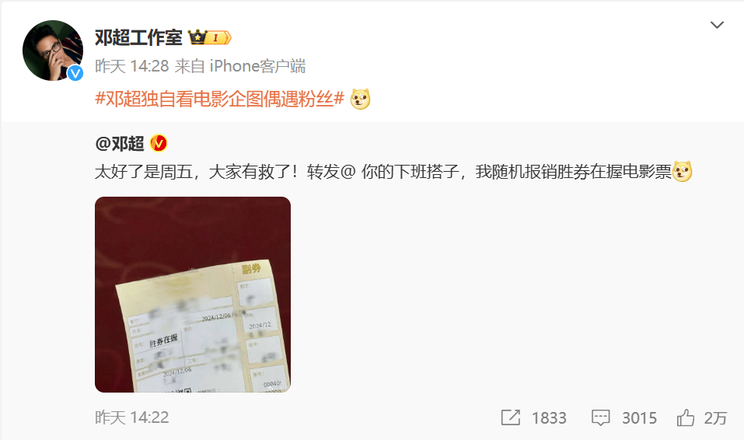The width and height of the screenshot is (744, 440).
Task: Open the movie ticket photo thumbnail
Action: pyautogui.click(x=193, y=295)
